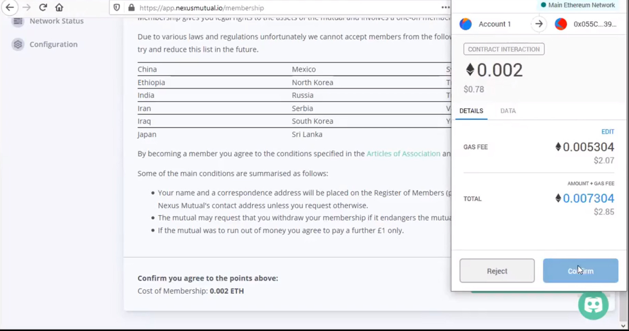The width and height of the screenshot is (629, 331).
Task: Open the Main Ethereum Network selector
Action: [578, 5]
